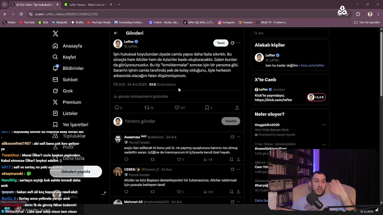
Task: Open more options on the vekkooo reply
Action: (x=238, y=137)
